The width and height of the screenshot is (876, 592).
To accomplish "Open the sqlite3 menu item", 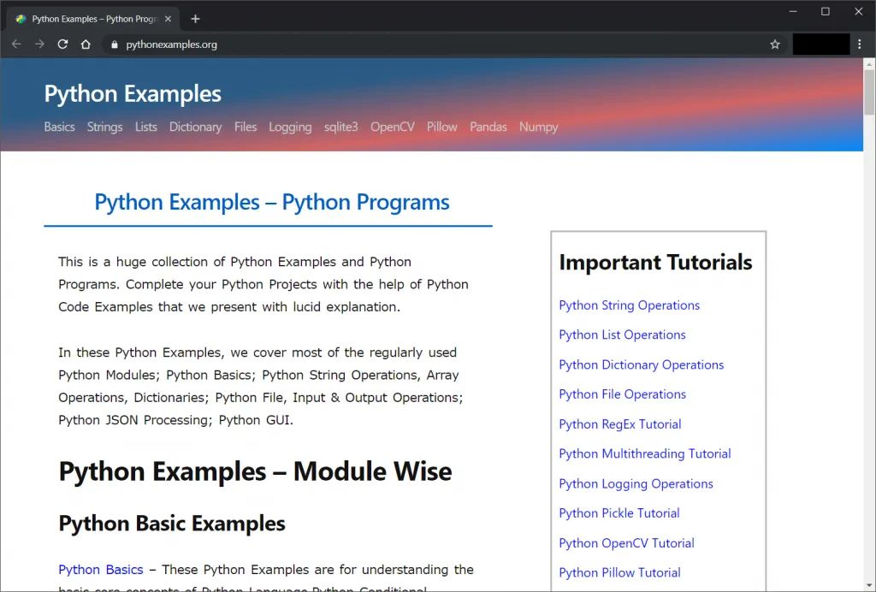I will (x=340, y=127).
